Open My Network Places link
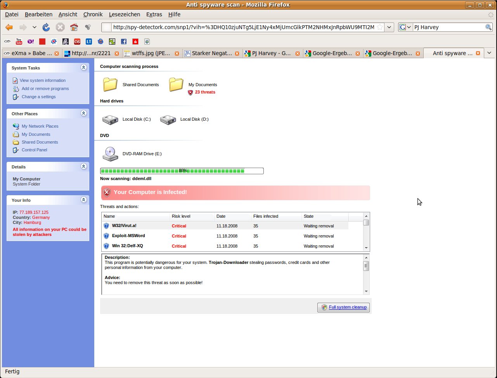The image size is (497, 378). 40,126
